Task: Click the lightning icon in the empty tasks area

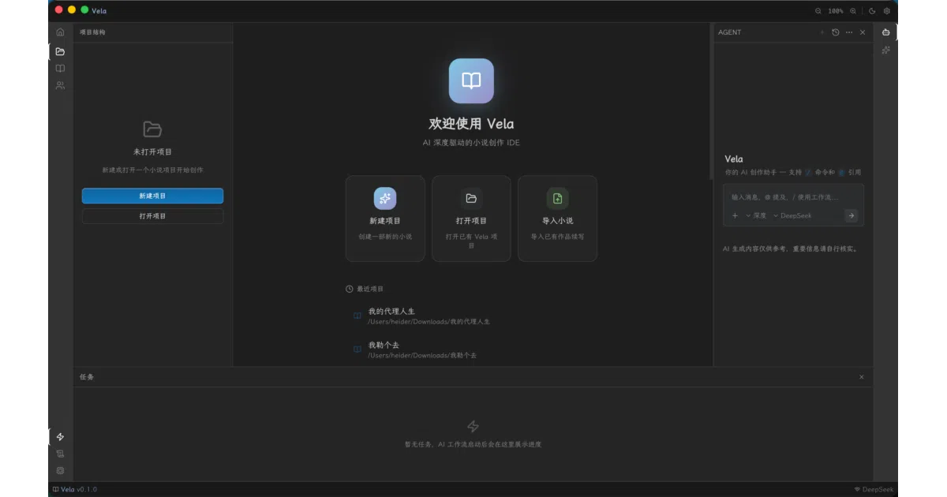Action: (473, 426)
